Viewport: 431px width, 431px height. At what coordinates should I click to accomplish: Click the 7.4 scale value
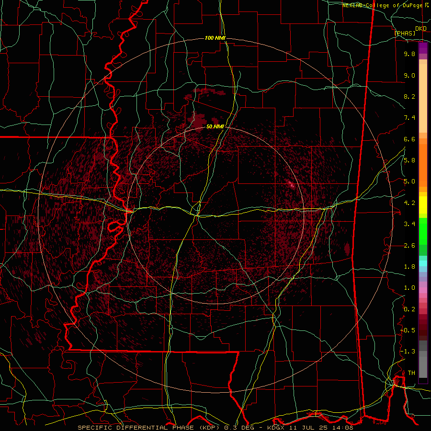point(409,118)
